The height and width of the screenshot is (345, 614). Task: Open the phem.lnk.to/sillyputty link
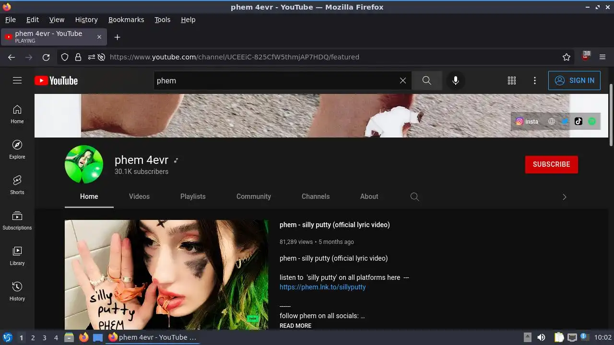click(x=323, y=287)
